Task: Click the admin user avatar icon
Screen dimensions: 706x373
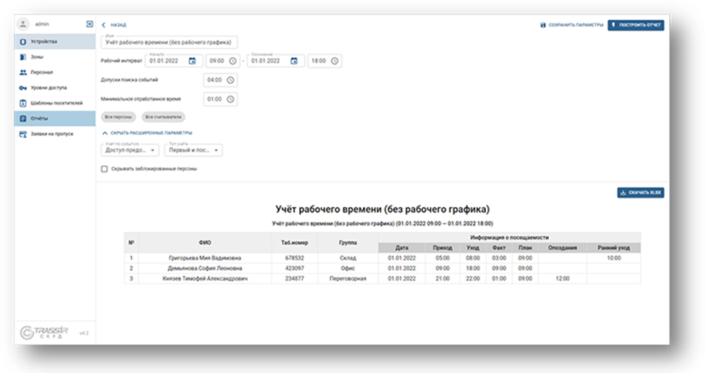Action: [23, 24]
